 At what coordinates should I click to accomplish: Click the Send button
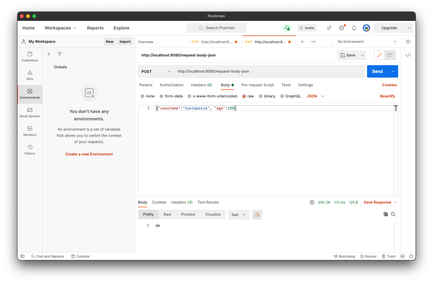[x=377, y=71]
